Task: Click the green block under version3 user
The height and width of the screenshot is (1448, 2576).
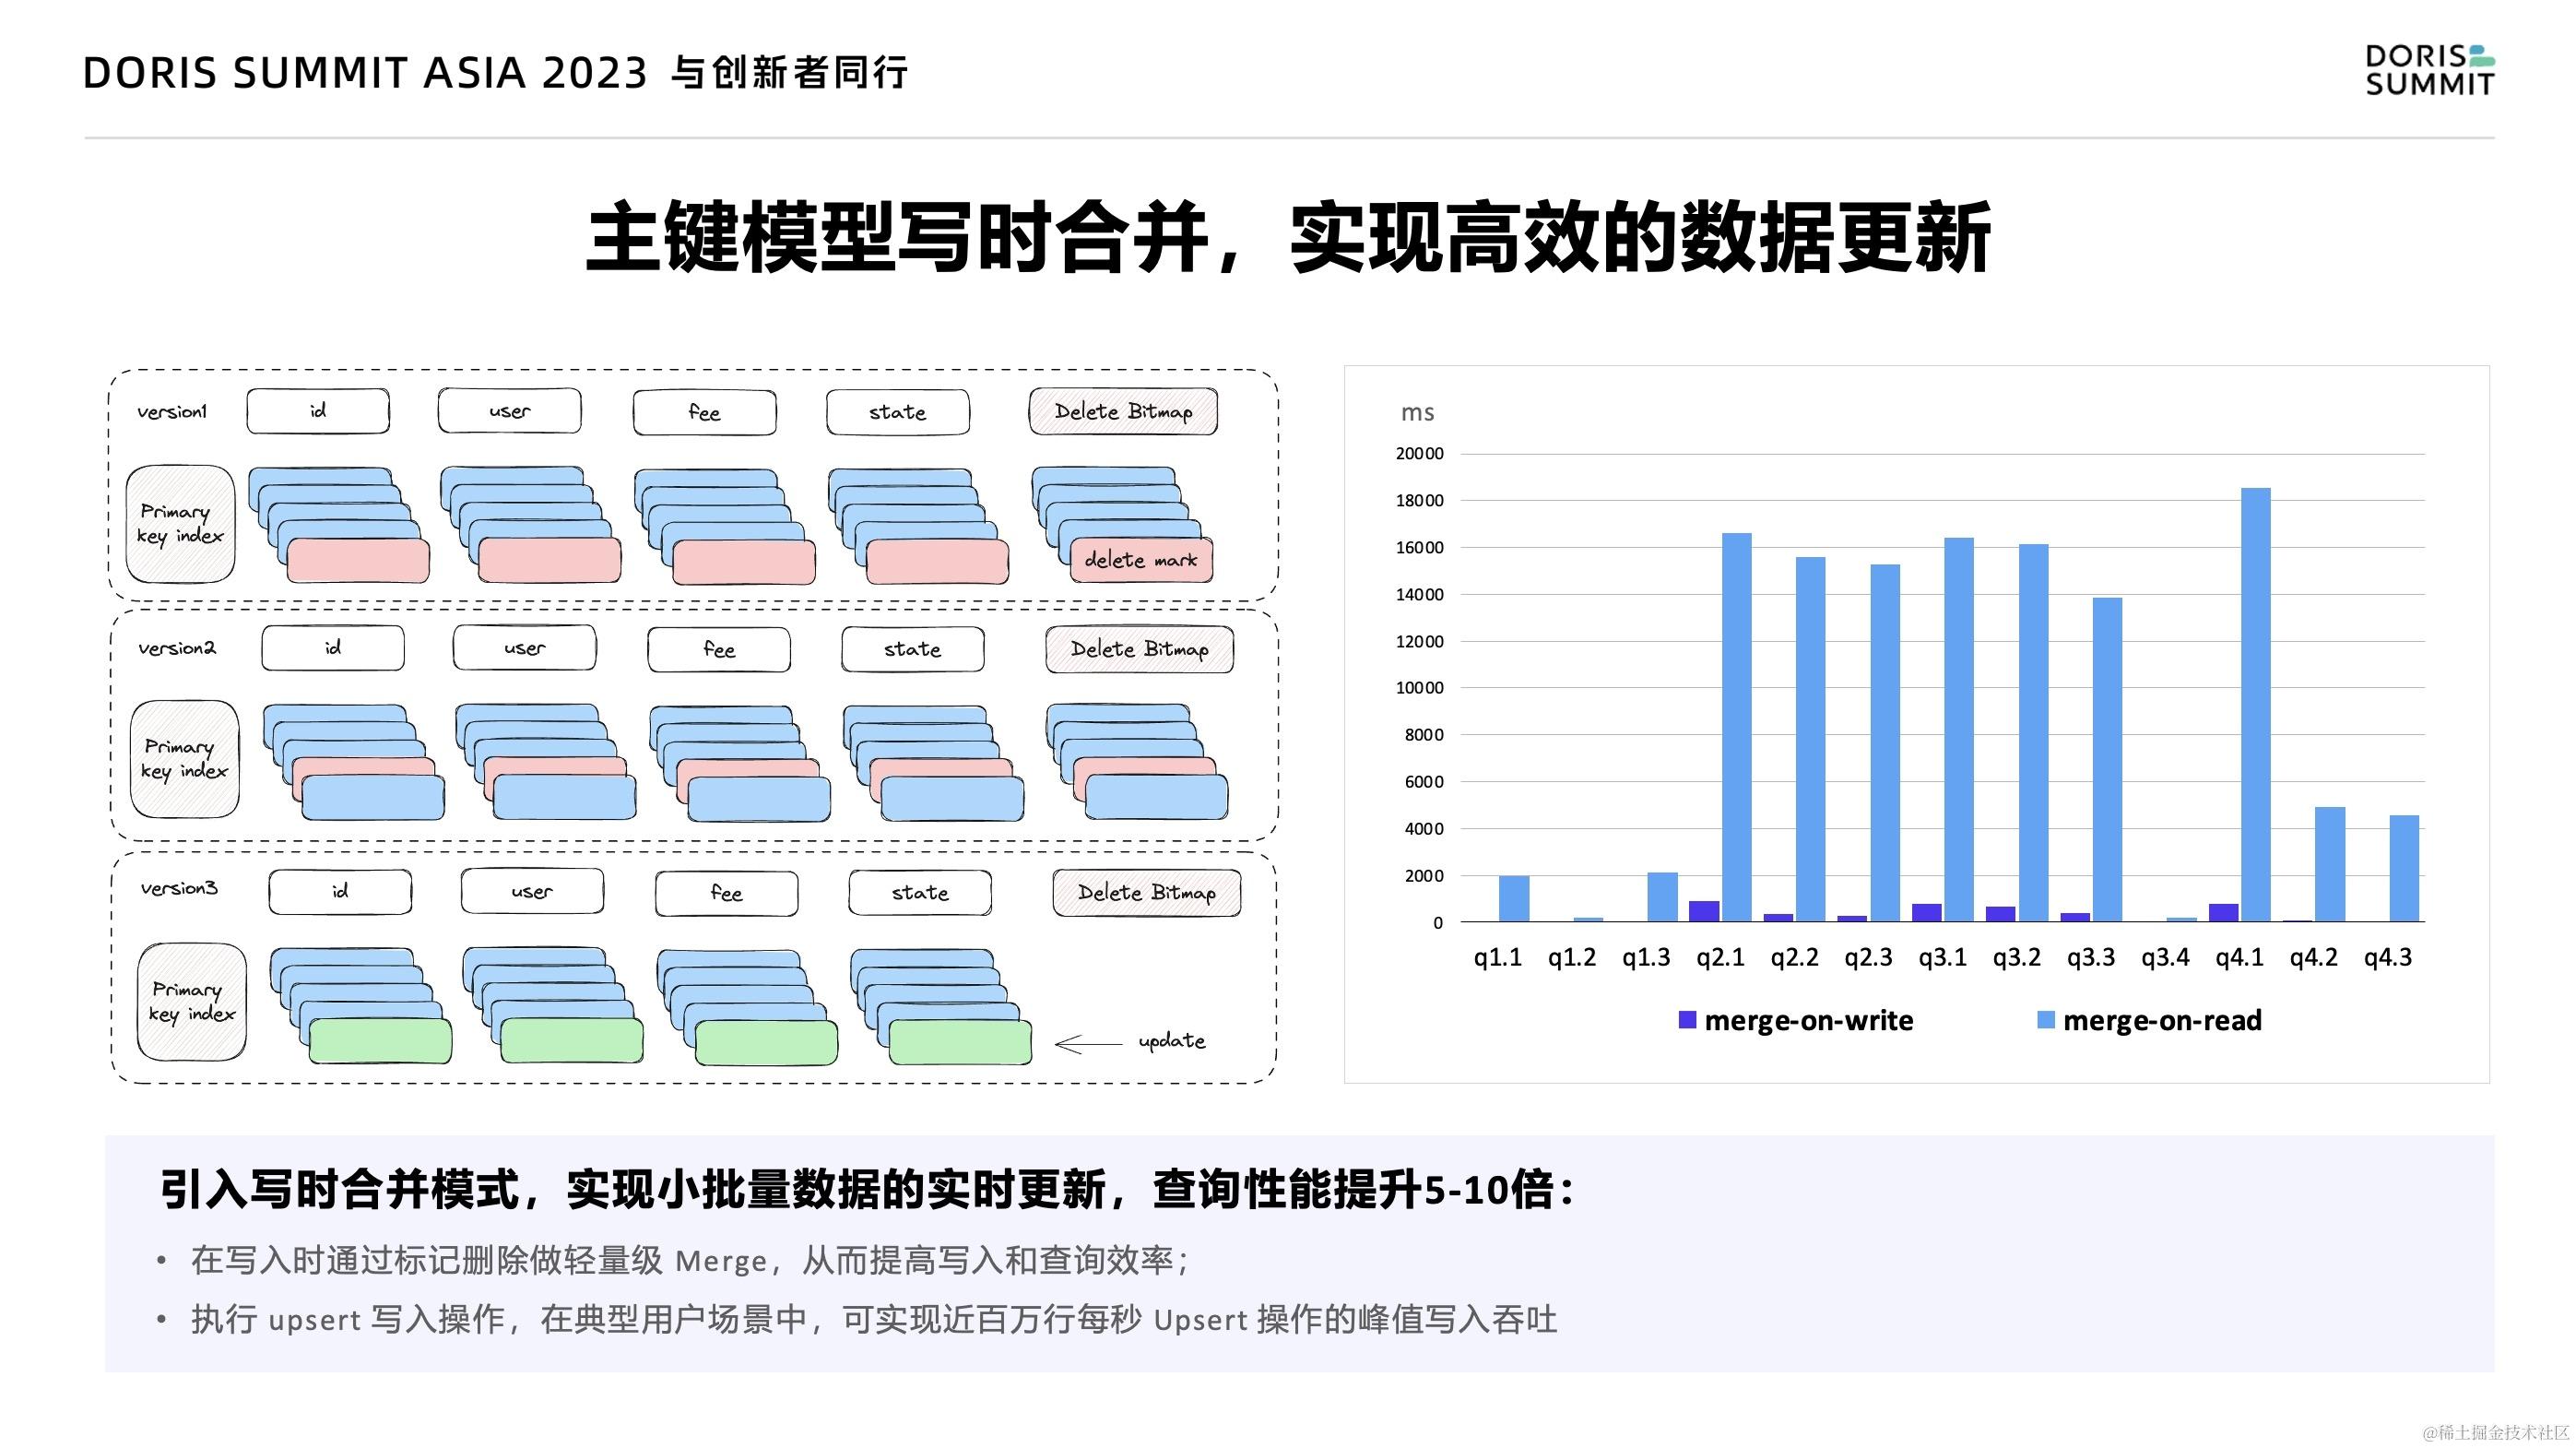Action: (571, 1041)
